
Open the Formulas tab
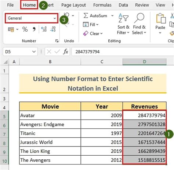pyautogui.click(x=102, y=5)
